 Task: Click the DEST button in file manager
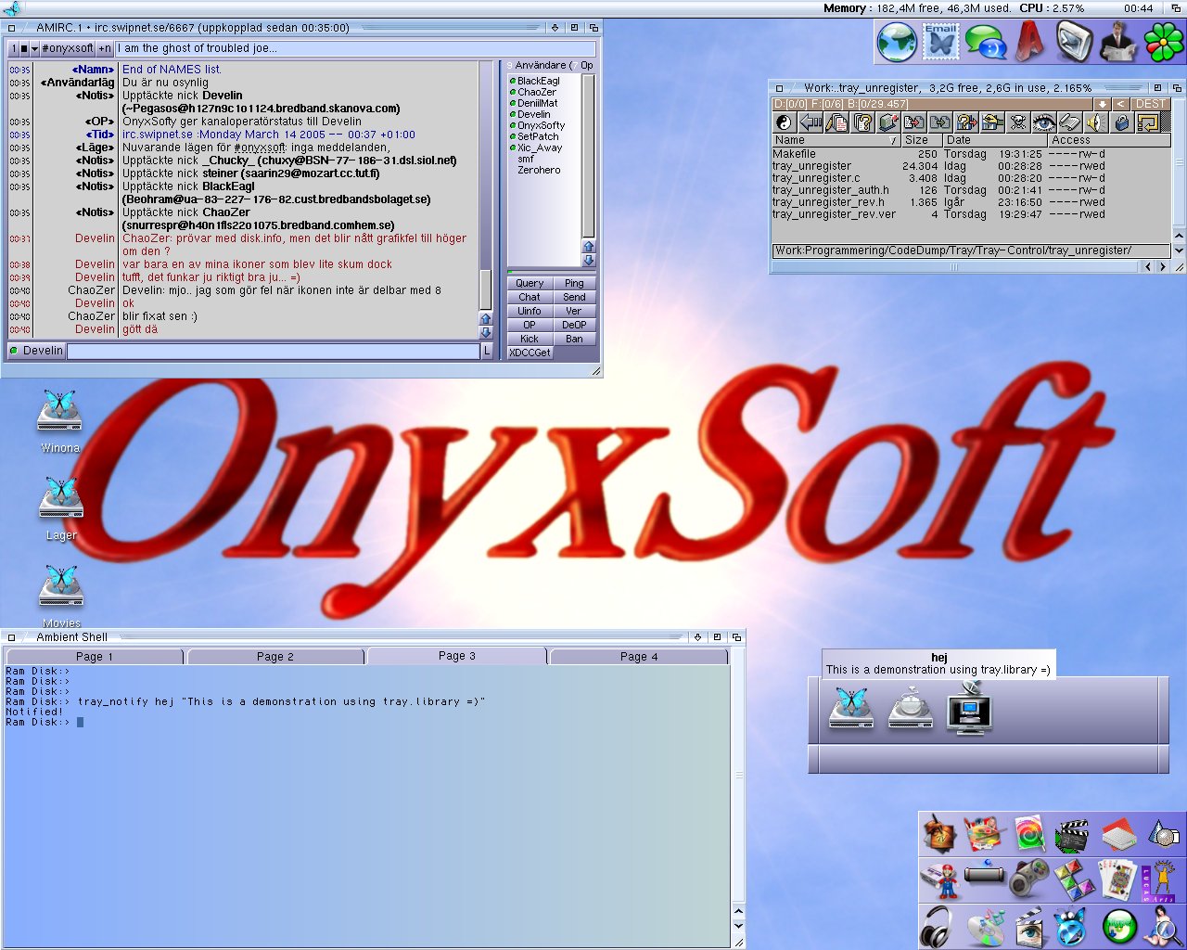(x=1150, y=104)
